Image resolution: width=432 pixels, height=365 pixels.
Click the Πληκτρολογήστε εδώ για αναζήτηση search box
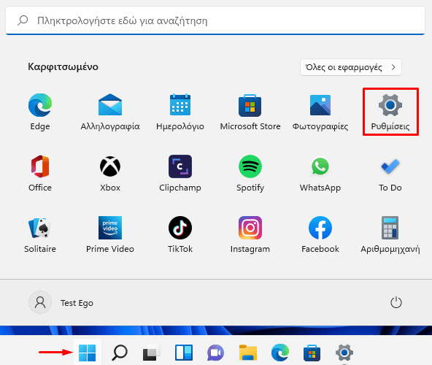[215, 20]
